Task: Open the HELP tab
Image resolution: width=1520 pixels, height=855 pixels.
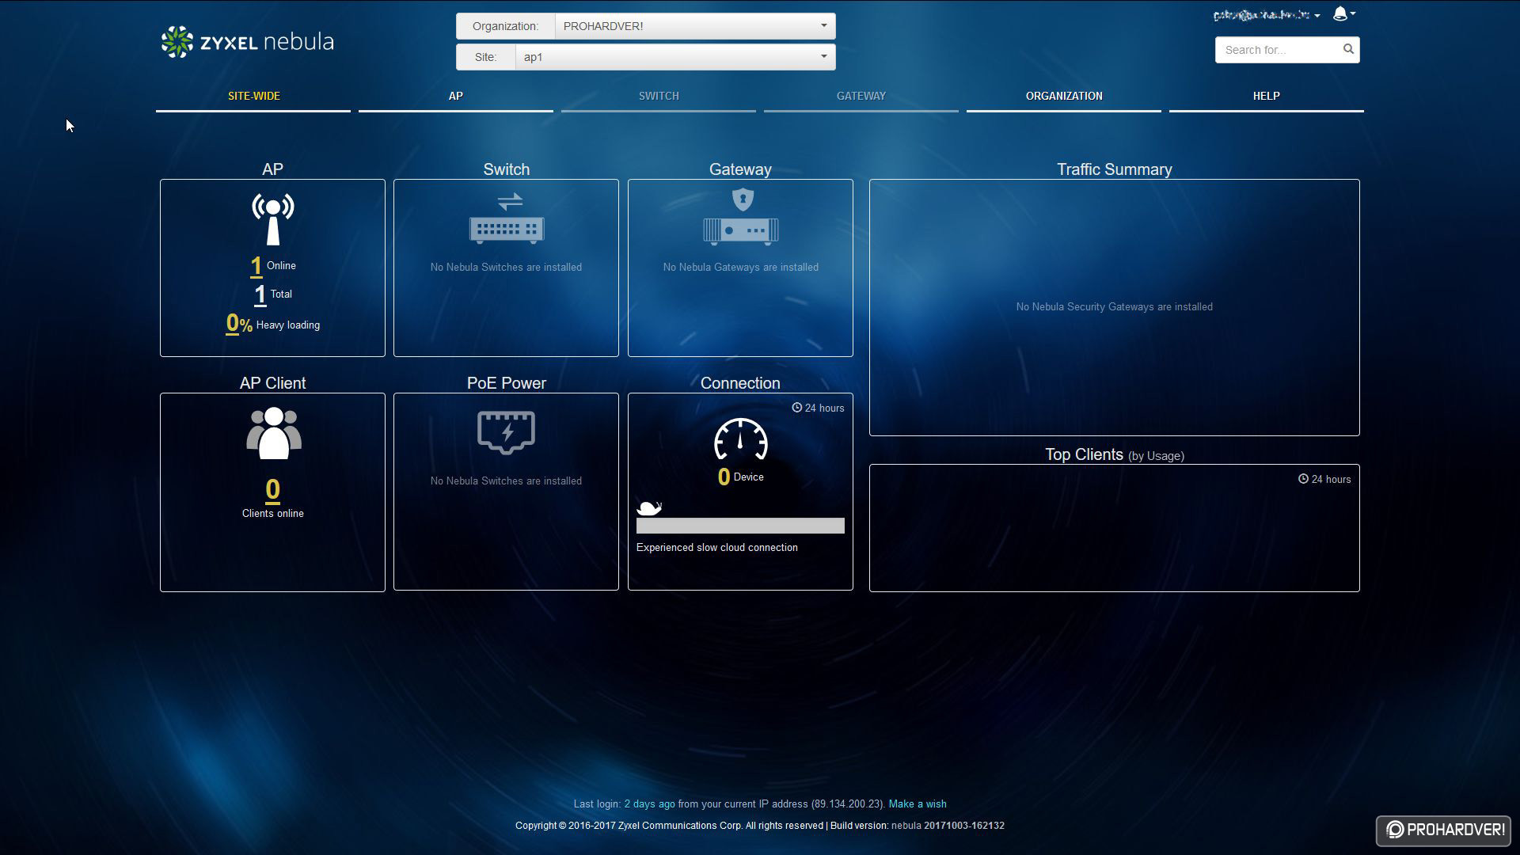Action: click(x=1267, y=96)
